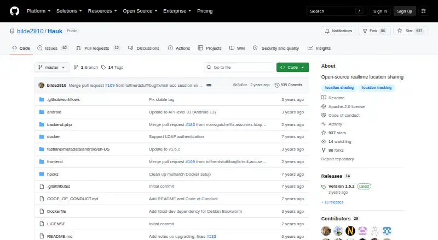438x240 pixels.
Task: Open bilde2910 owner profile link
Action: click(x=30, y=31)
